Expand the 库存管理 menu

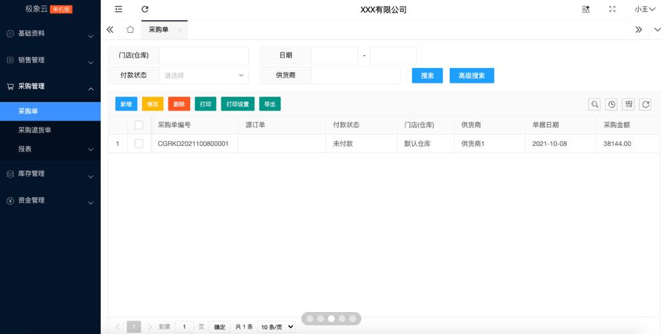pyautogui.click(x=50, y=173)
